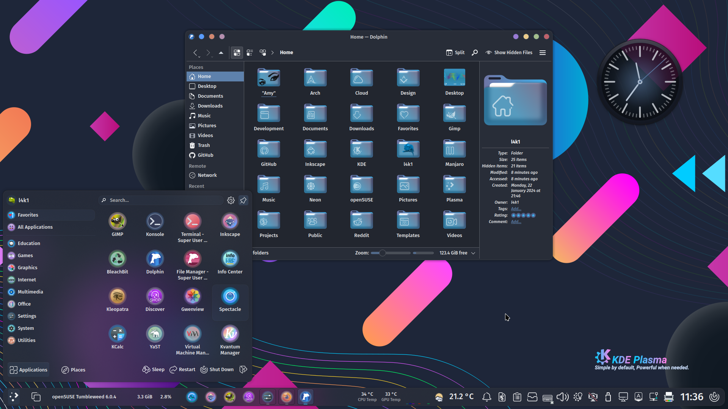Image resolution: width=728 pixels, height=409 pixels.
Task: Open the free space dropdown near 123.4 GiB
Action: [473, 253]
